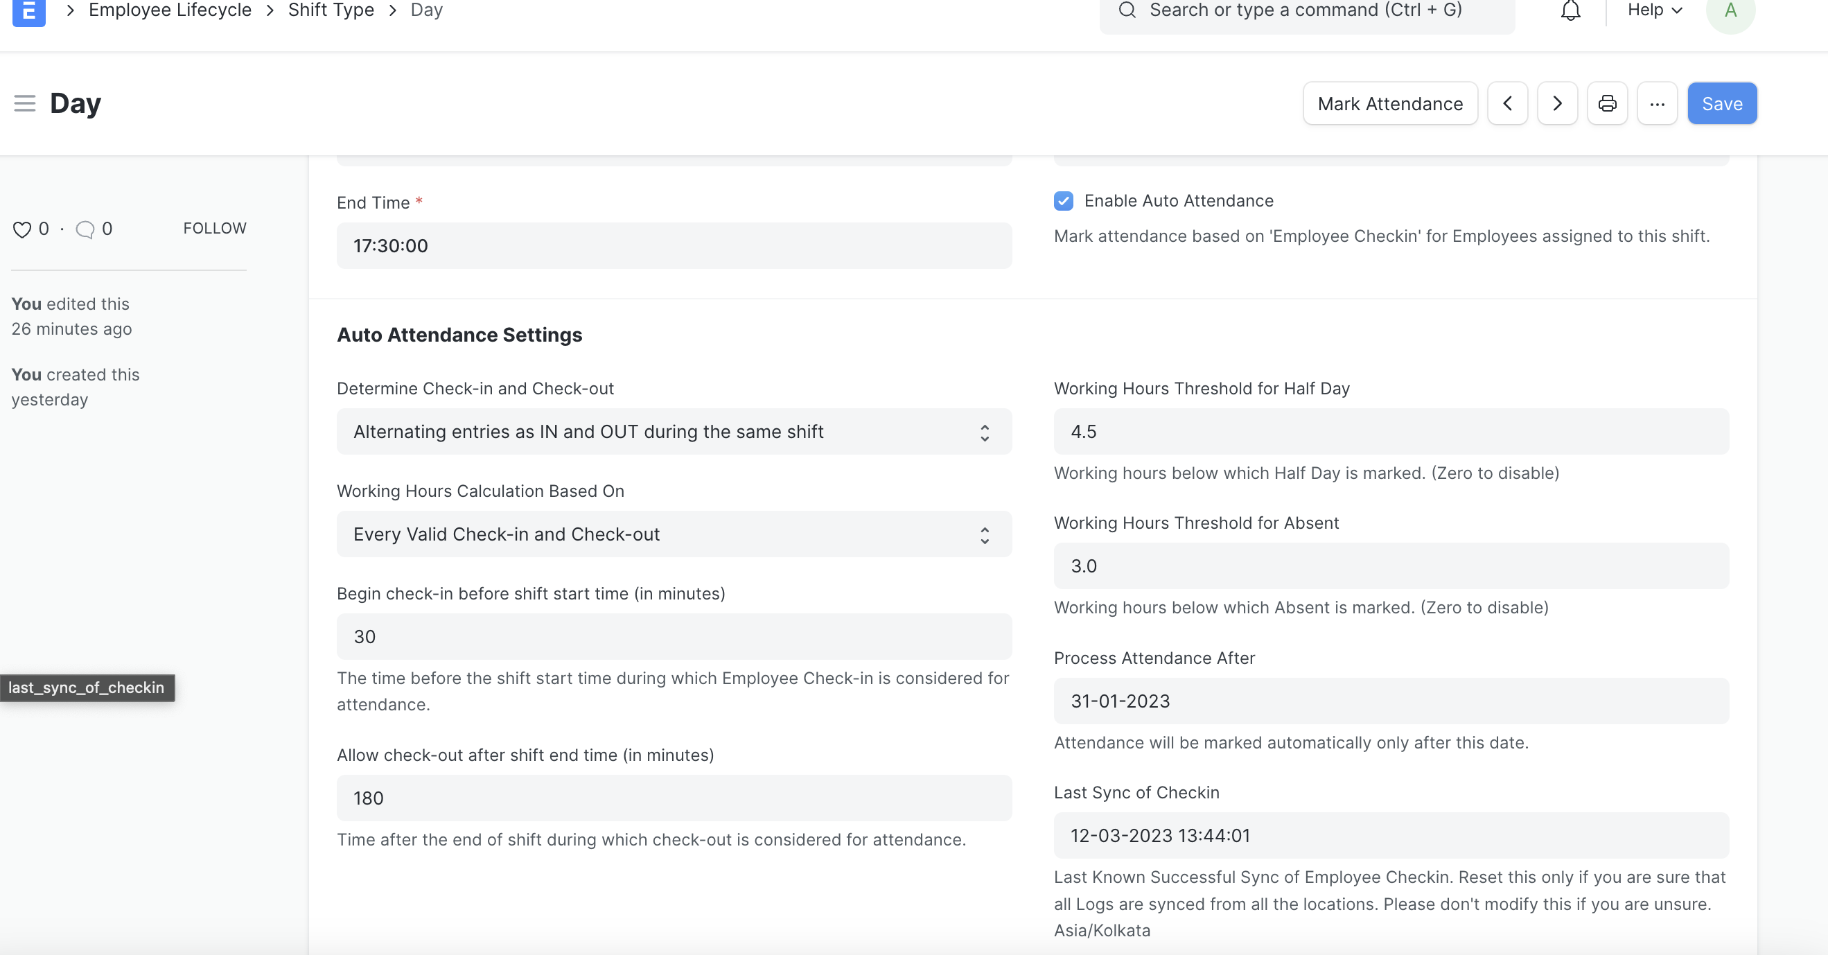Click the Mark Attendance button
The width and height of the screenshot is (1828, 955).
pyautogui.click(x=1389, y=103)
